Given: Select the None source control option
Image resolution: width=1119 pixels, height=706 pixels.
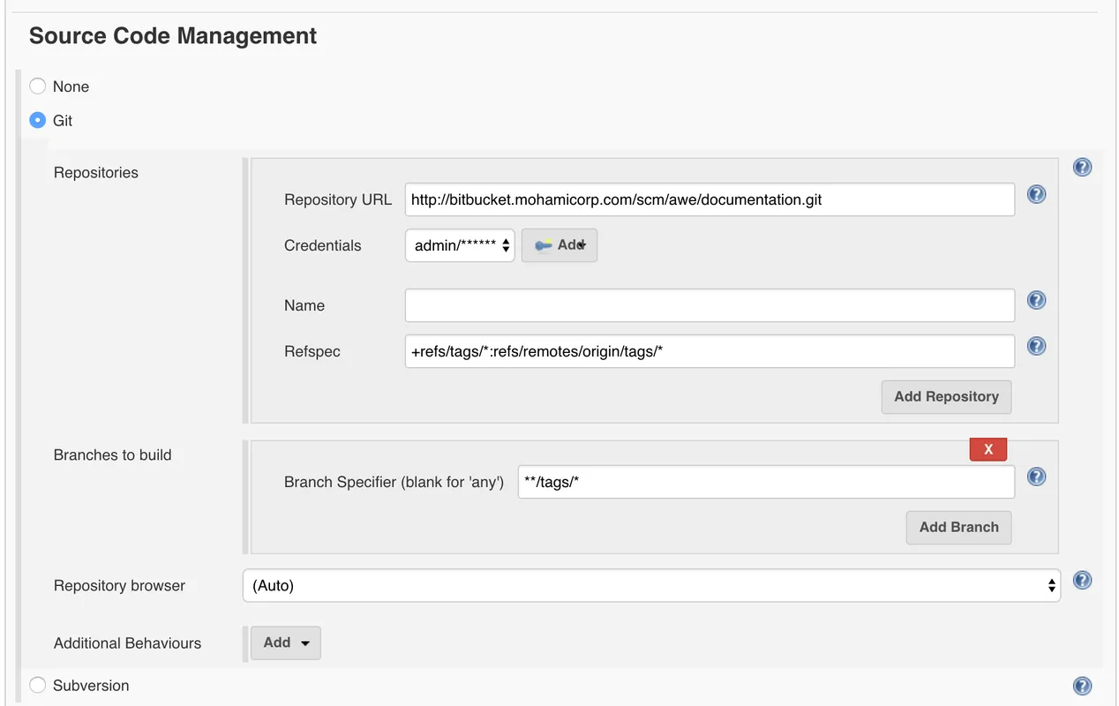Looking at the screenshot, I should coord(38,86).
